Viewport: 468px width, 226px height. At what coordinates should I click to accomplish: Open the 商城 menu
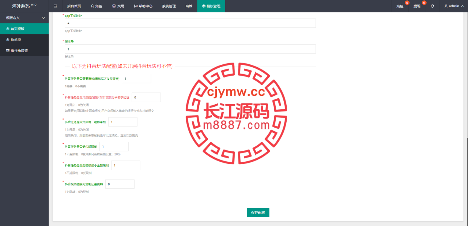[x=189, y=6]
